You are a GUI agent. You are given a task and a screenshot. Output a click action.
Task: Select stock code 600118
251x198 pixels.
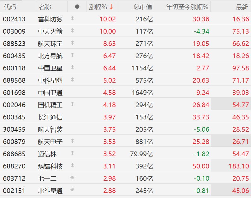14,68
